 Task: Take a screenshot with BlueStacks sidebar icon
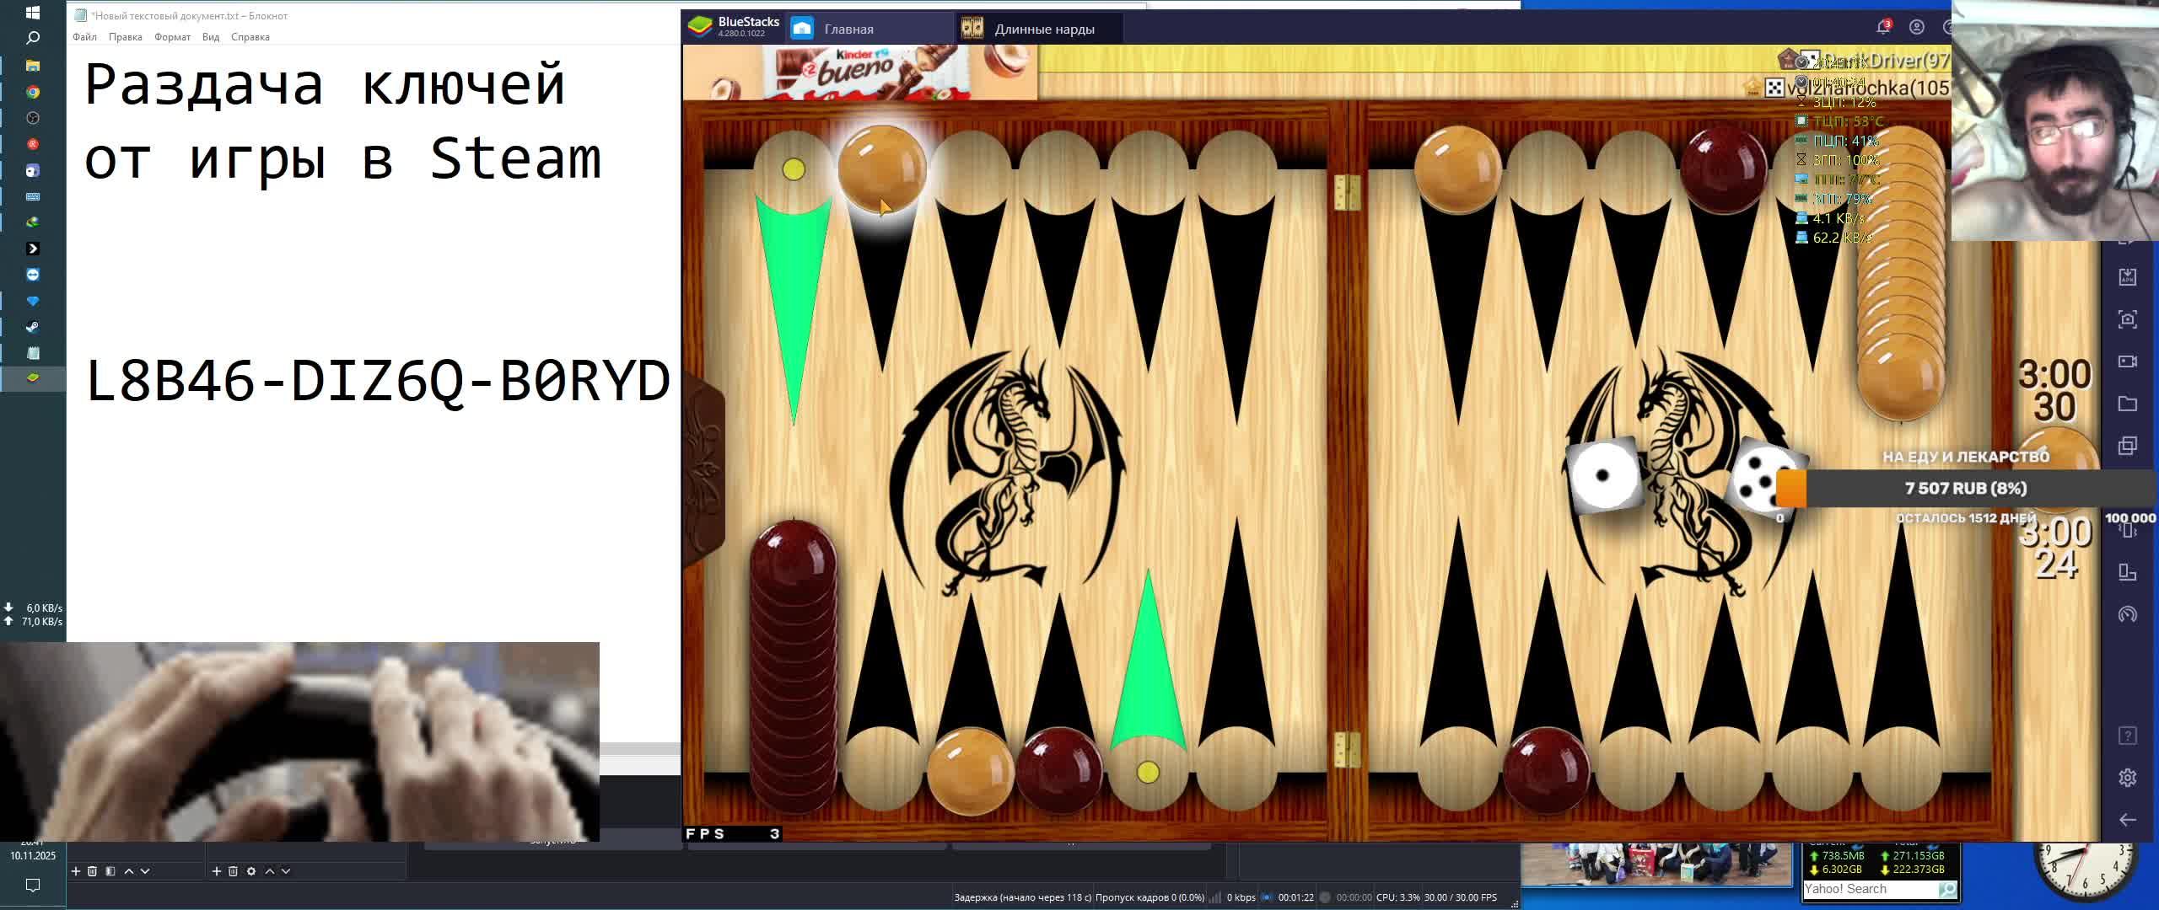click(2127, 319)
